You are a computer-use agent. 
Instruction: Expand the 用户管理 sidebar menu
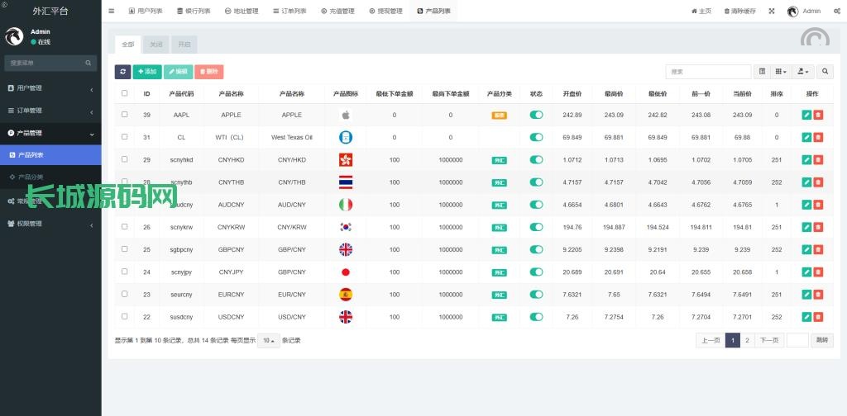pyautogui.click(x=50, y=88)
